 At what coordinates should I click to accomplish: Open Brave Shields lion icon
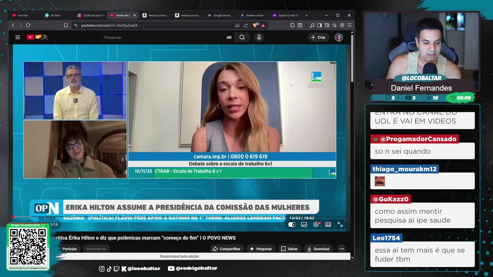coord(255,25)
